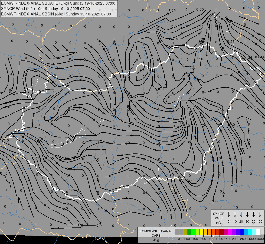Click the 1.88 CAPE value on map

coord(172,10)
